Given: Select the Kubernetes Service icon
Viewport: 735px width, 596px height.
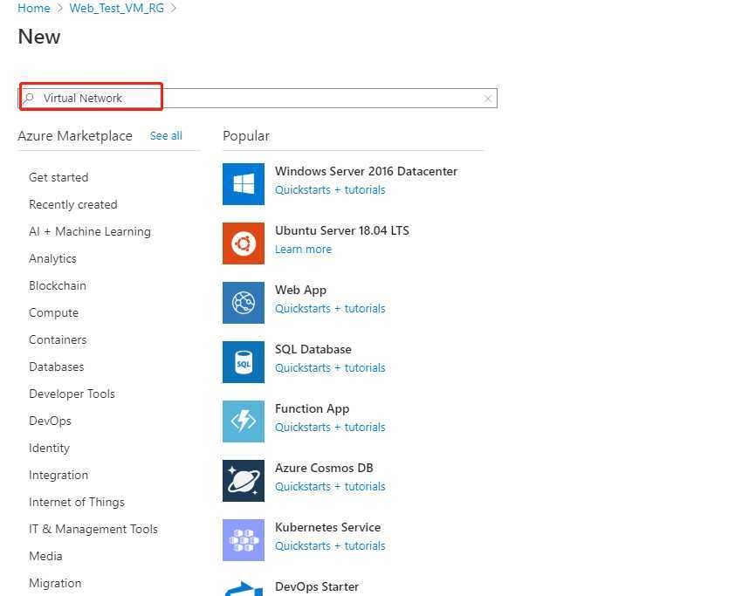Looking at the screenshot, I should tap(244, 540).
